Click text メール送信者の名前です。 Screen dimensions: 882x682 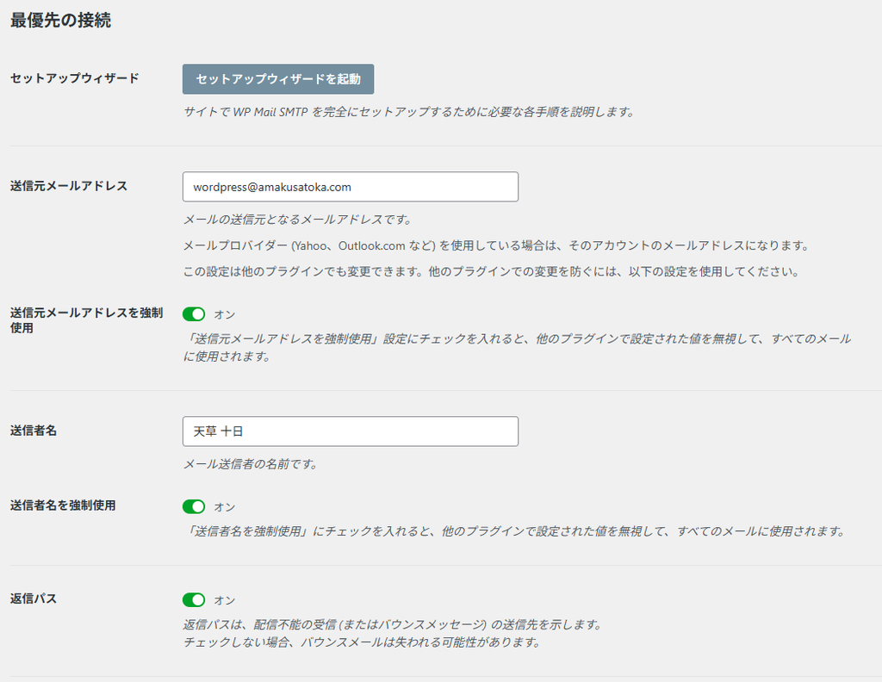tap(251, 464)
